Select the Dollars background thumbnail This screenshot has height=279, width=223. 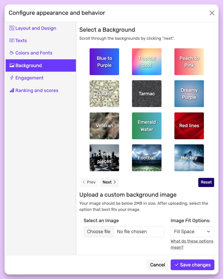[x=104, y=94]
